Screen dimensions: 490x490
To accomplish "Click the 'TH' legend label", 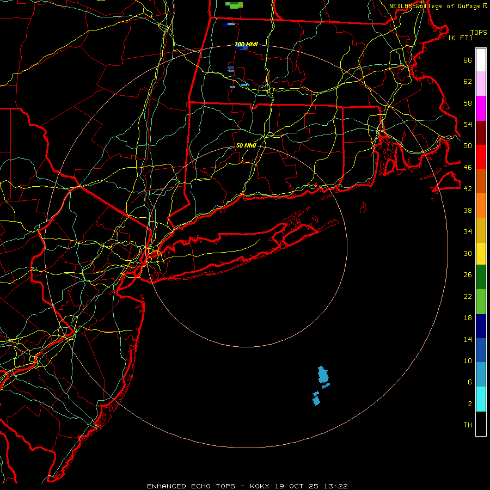I will (468, 425).
